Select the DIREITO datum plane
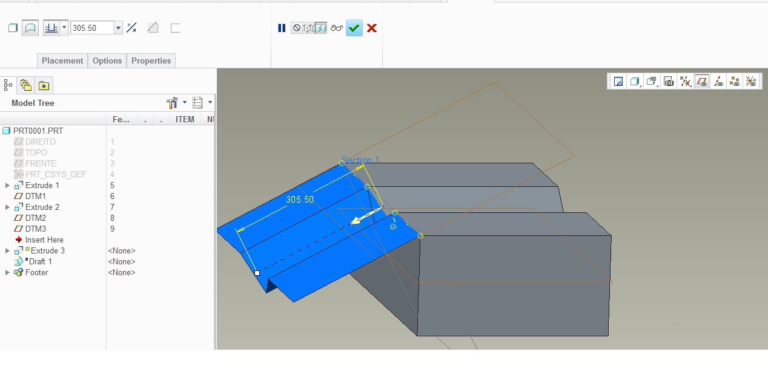 pyautogui.click(x=35, y=142)
